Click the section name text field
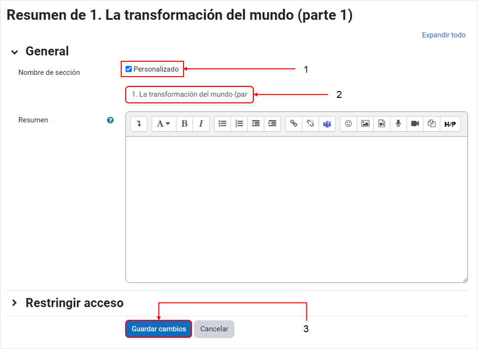This screenshot has width=478, height=349. [190, 94]
